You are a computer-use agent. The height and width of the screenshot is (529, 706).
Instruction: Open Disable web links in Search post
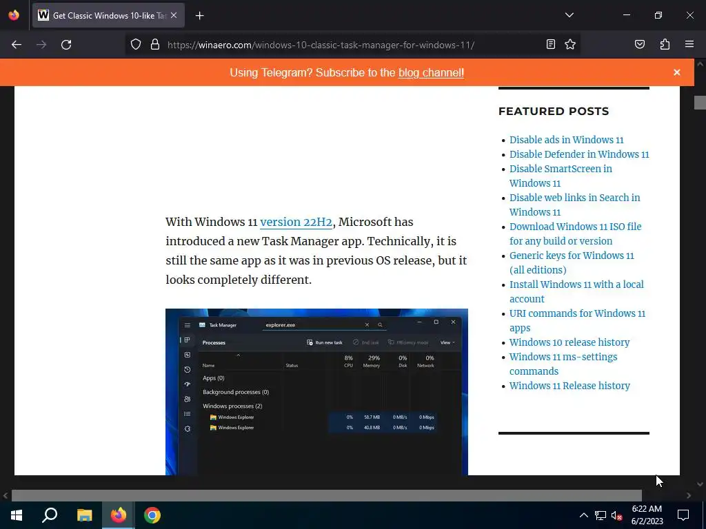[574, 205]
